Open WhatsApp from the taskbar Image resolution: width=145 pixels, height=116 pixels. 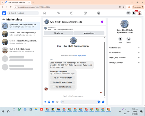click(19, 109)
